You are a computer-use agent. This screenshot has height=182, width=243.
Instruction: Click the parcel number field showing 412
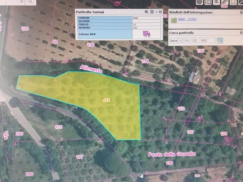coord(208,40)
